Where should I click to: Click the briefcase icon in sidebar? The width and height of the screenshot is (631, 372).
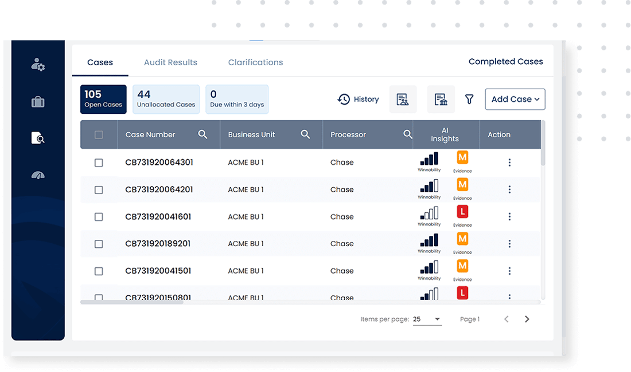(38, 102)
